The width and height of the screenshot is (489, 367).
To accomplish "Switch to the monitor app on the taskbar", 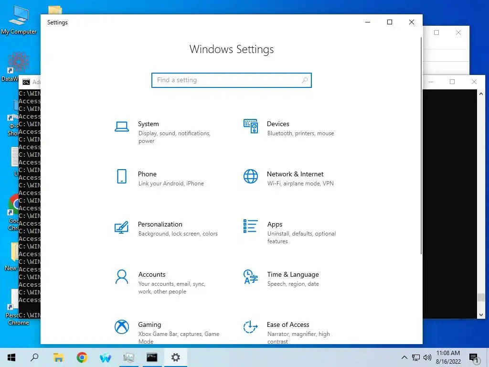I will click(x=129, y=357).
